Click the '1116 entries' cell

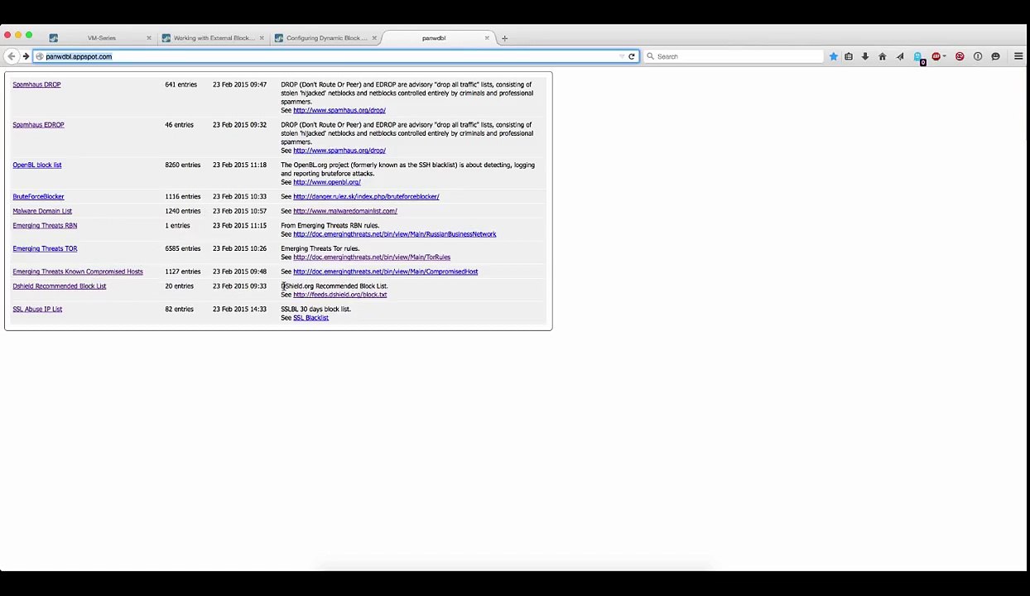183,196
